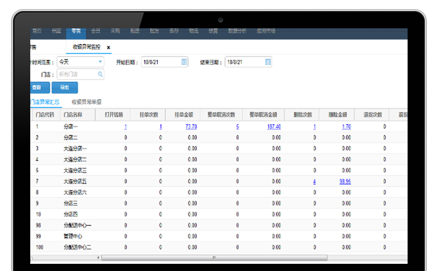Open the 数据分析 menu
The height and width of the screenshot is (271, 434).
[237, 31]
